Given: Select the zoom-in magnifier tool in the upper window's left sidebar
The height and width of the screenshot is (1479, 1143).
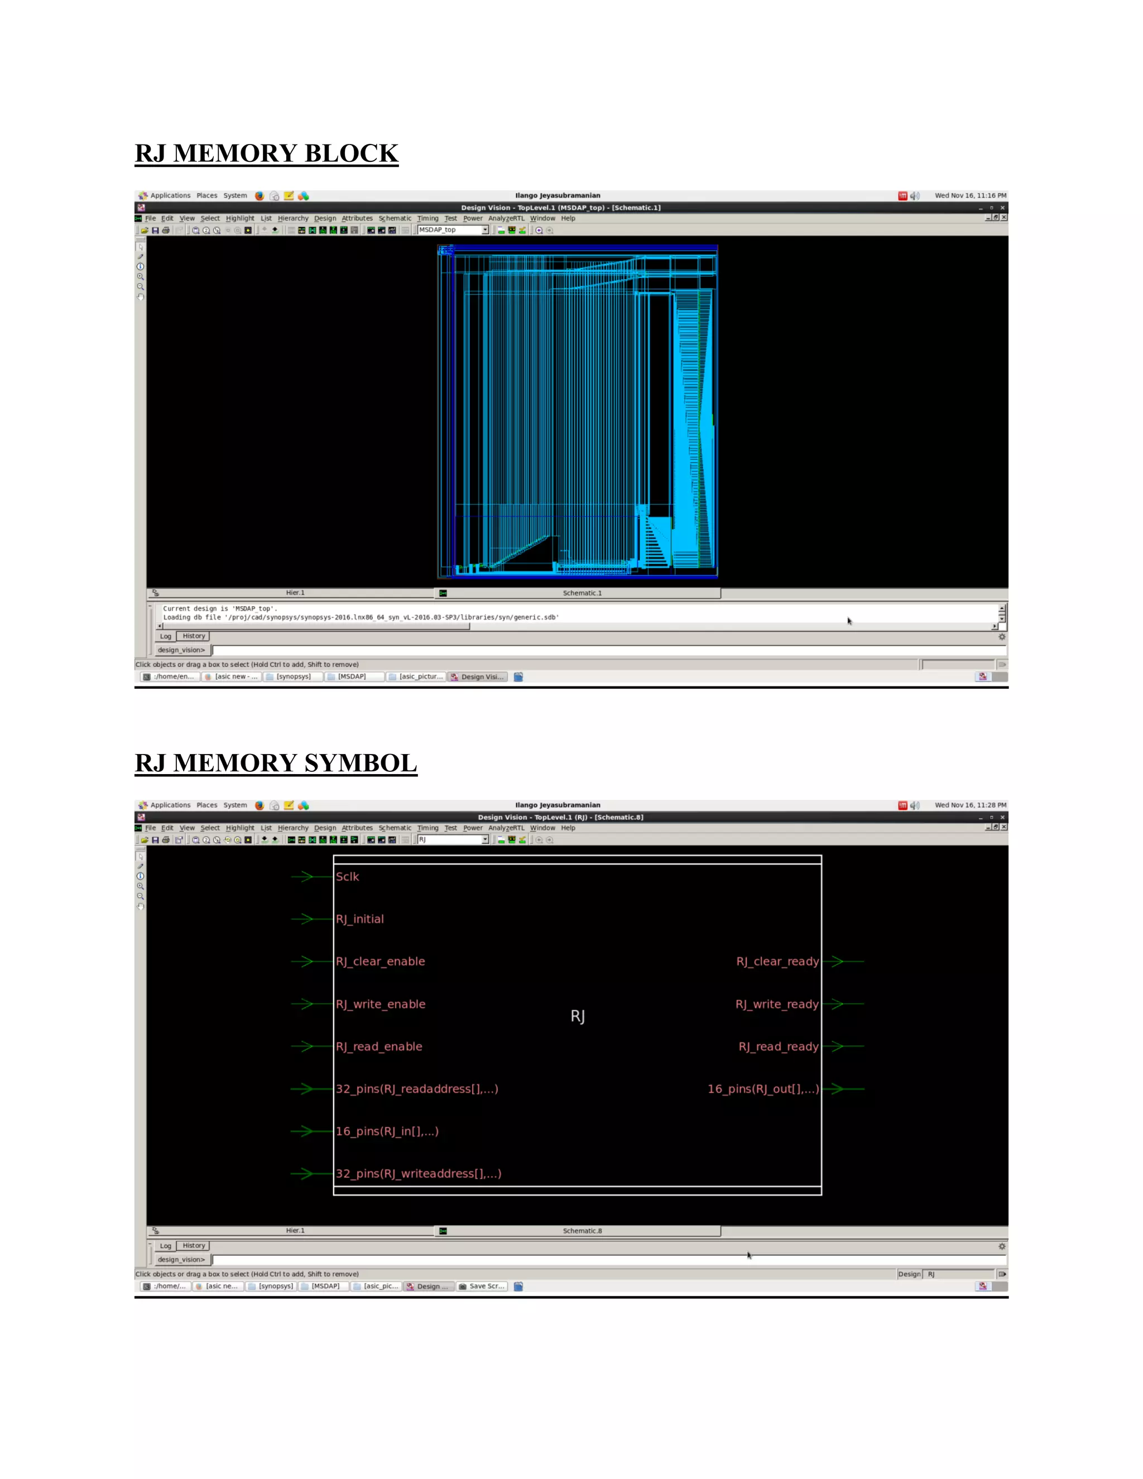Looking at the screenshot, I should coord(140,276).
